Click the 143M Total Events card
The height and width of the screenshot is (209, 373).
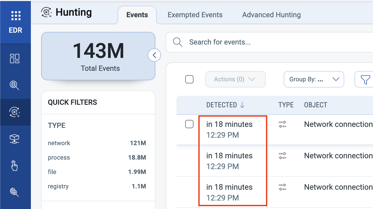(98, 56)
